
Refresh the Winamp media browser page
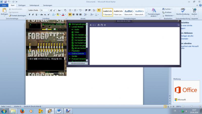[102, 25]
